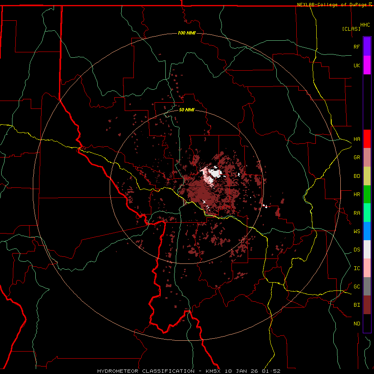Click the IC legend label
374x374 pixels.
coord(357,268)
